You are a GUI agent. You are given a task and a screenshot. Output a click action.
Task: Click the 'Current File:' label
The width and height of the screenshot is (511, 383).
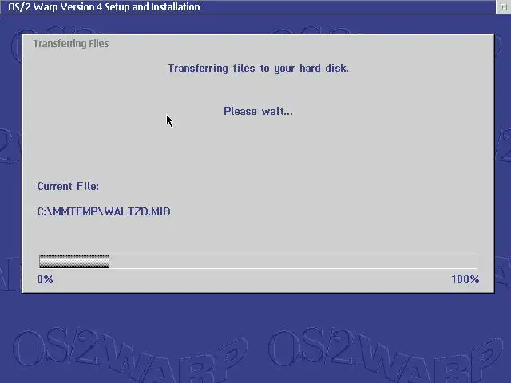pos(68,186)
